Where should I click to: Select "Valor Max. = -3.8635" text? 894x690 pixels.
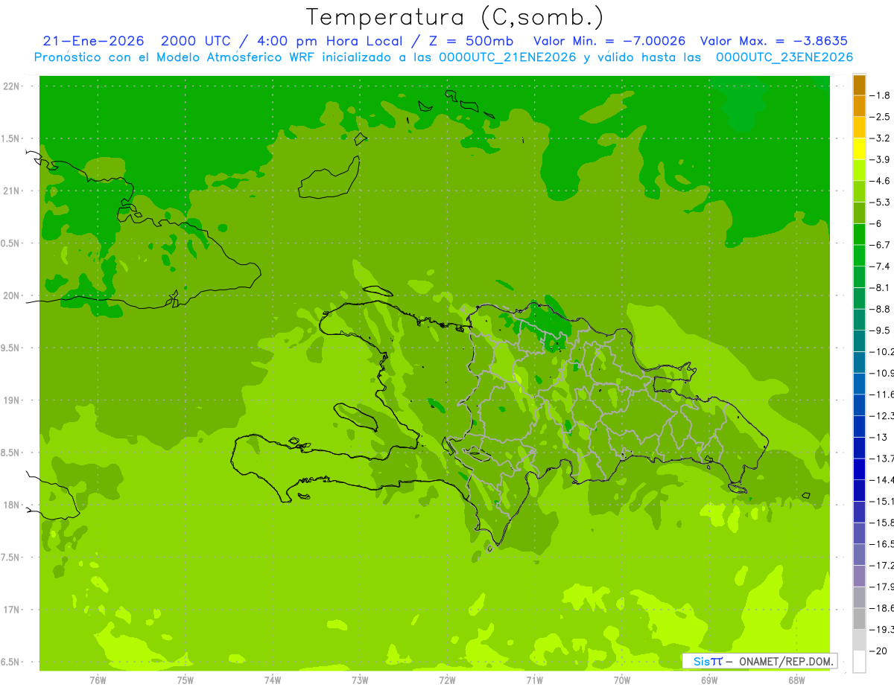pyautogui.click(x=774, y=41)
